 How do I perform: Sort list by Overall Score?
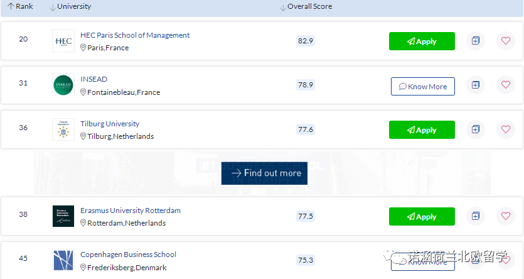309,6
